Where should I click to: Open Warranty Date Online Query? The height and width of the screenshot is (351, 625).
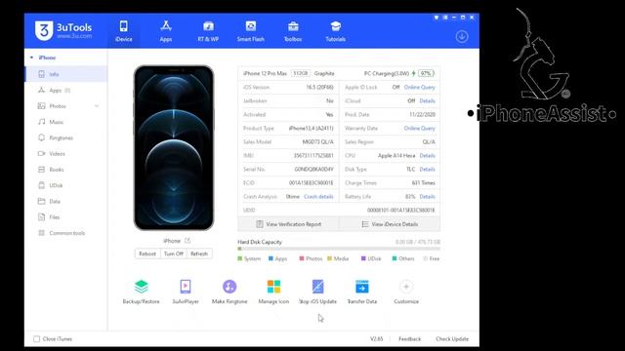[x=419, y=128]
